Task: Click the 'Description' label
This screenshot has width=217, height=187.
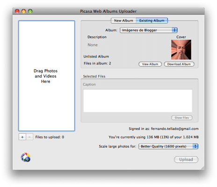Action: pyautogui.click(x=97, y=37)
